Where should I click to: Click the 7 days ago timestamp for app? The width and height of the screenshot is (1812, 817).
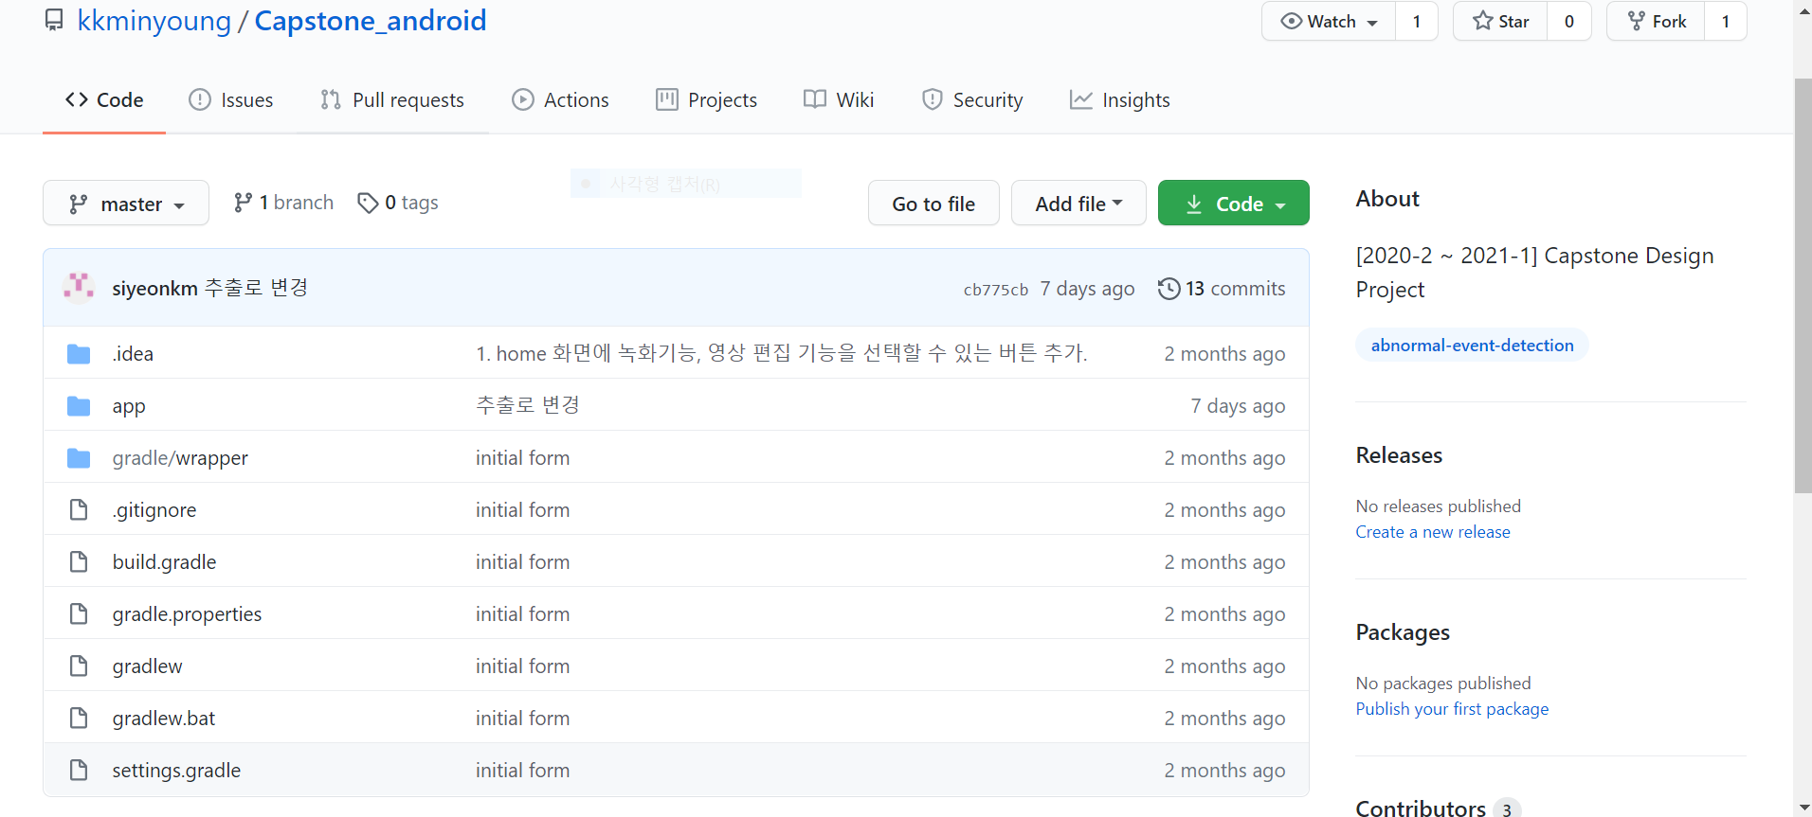1238,406
